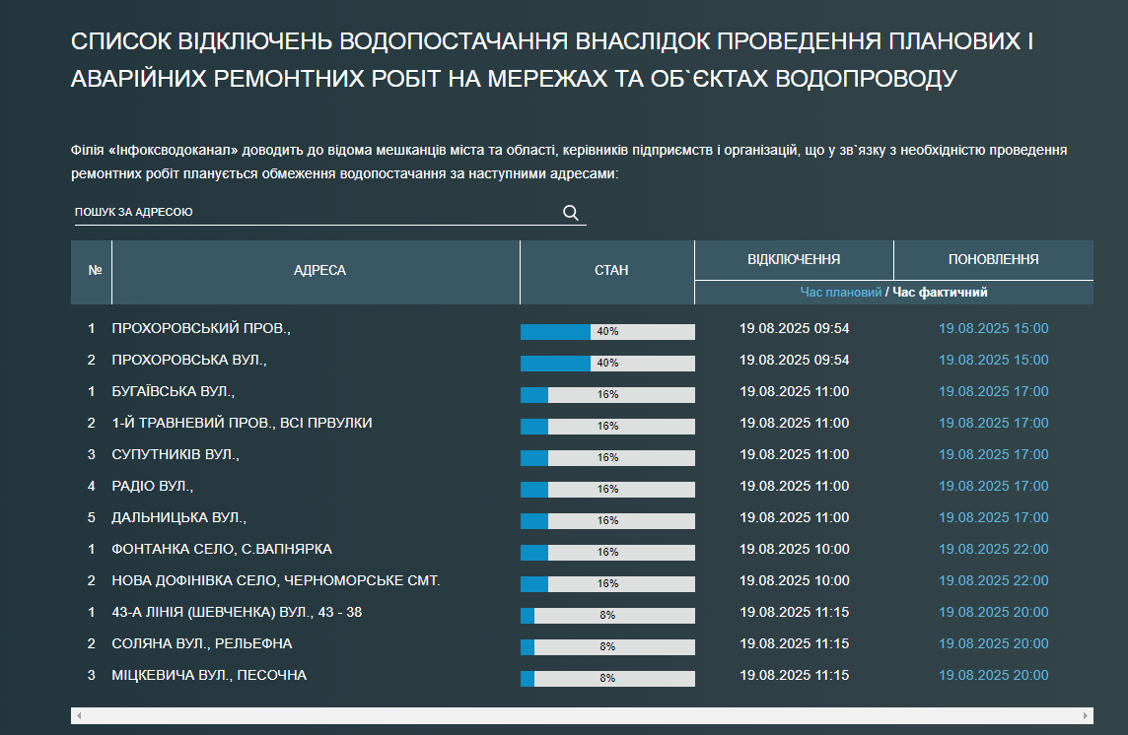Click the 'Відключення' column header
Viewport: 1128px width, 735px height.
pyautogui.click(x=794, y=260)
